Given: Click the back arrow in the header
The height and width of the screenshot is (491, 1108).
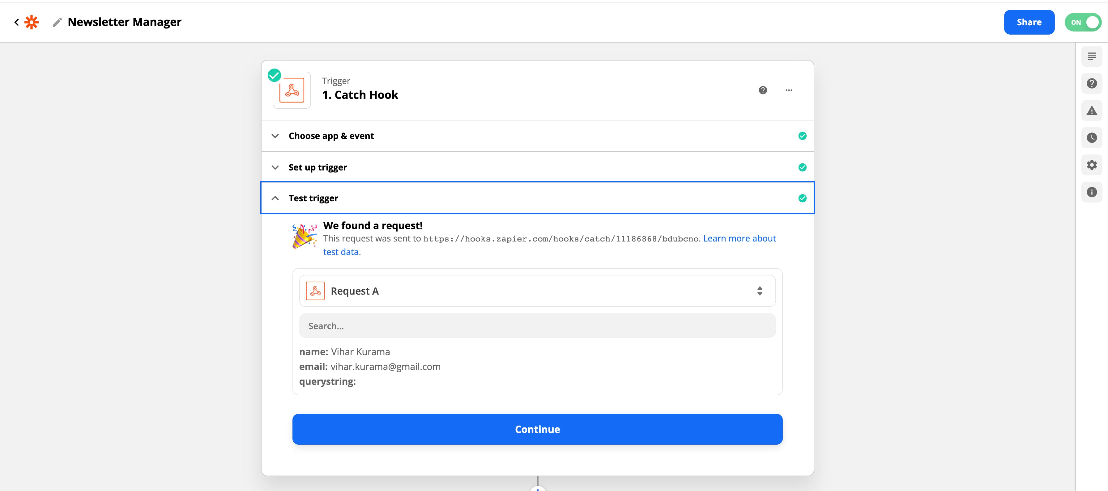Looking at the screenshot, I should 16,22.
